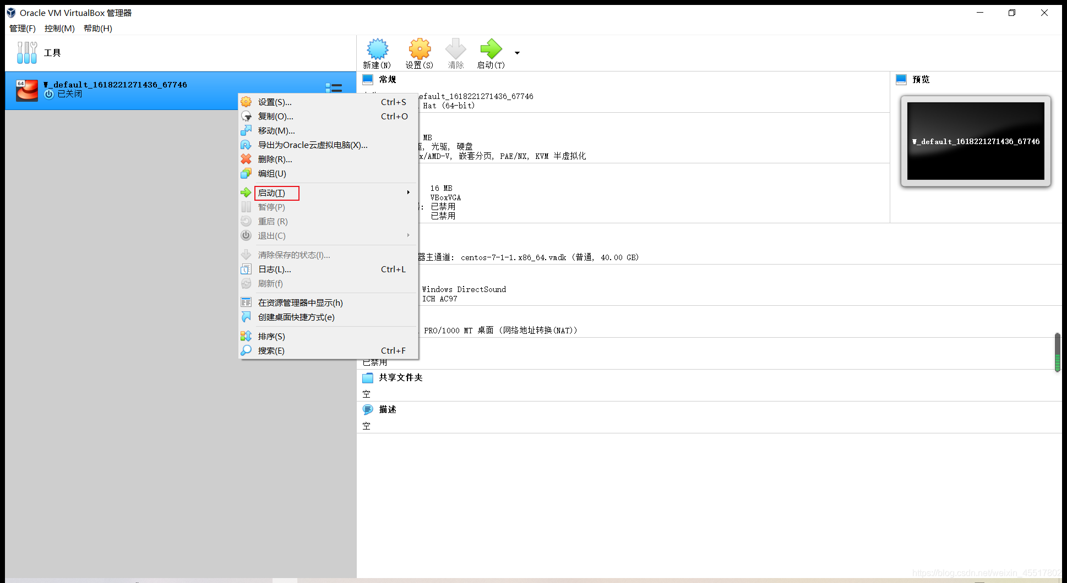The width and height of the screenshot is (1067, 583).
Task: Click the 共享文件夹 folder icon
Action: (x=368, y=378)
